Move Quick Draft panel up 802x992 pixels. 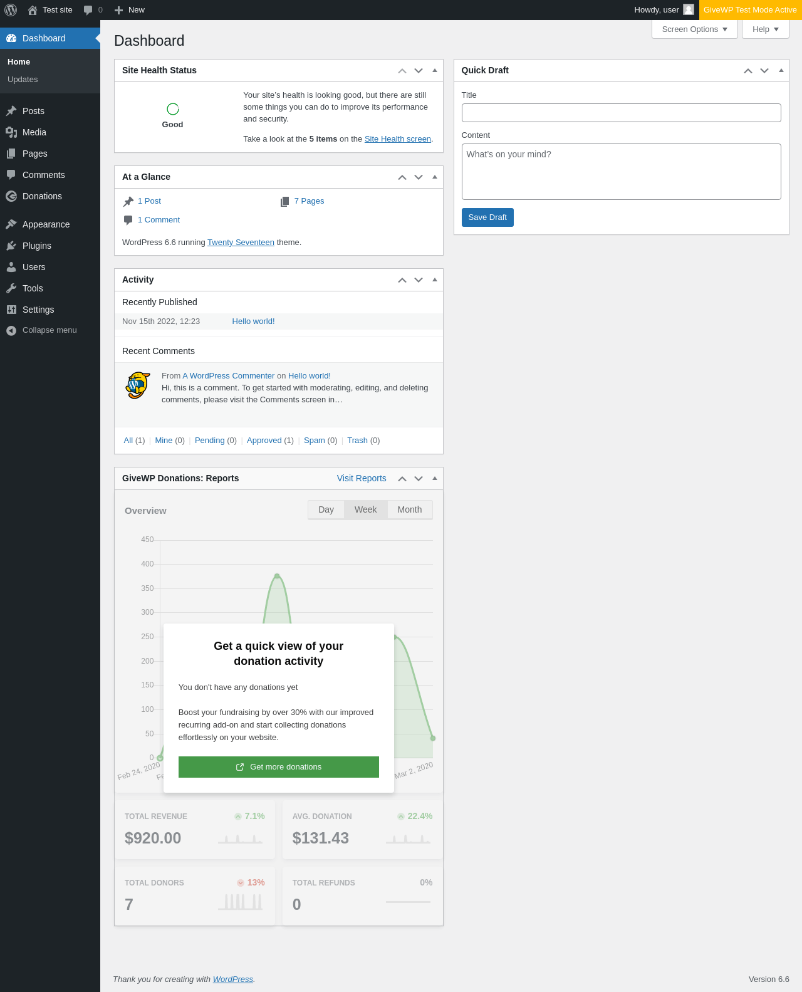tap(748, 71)
